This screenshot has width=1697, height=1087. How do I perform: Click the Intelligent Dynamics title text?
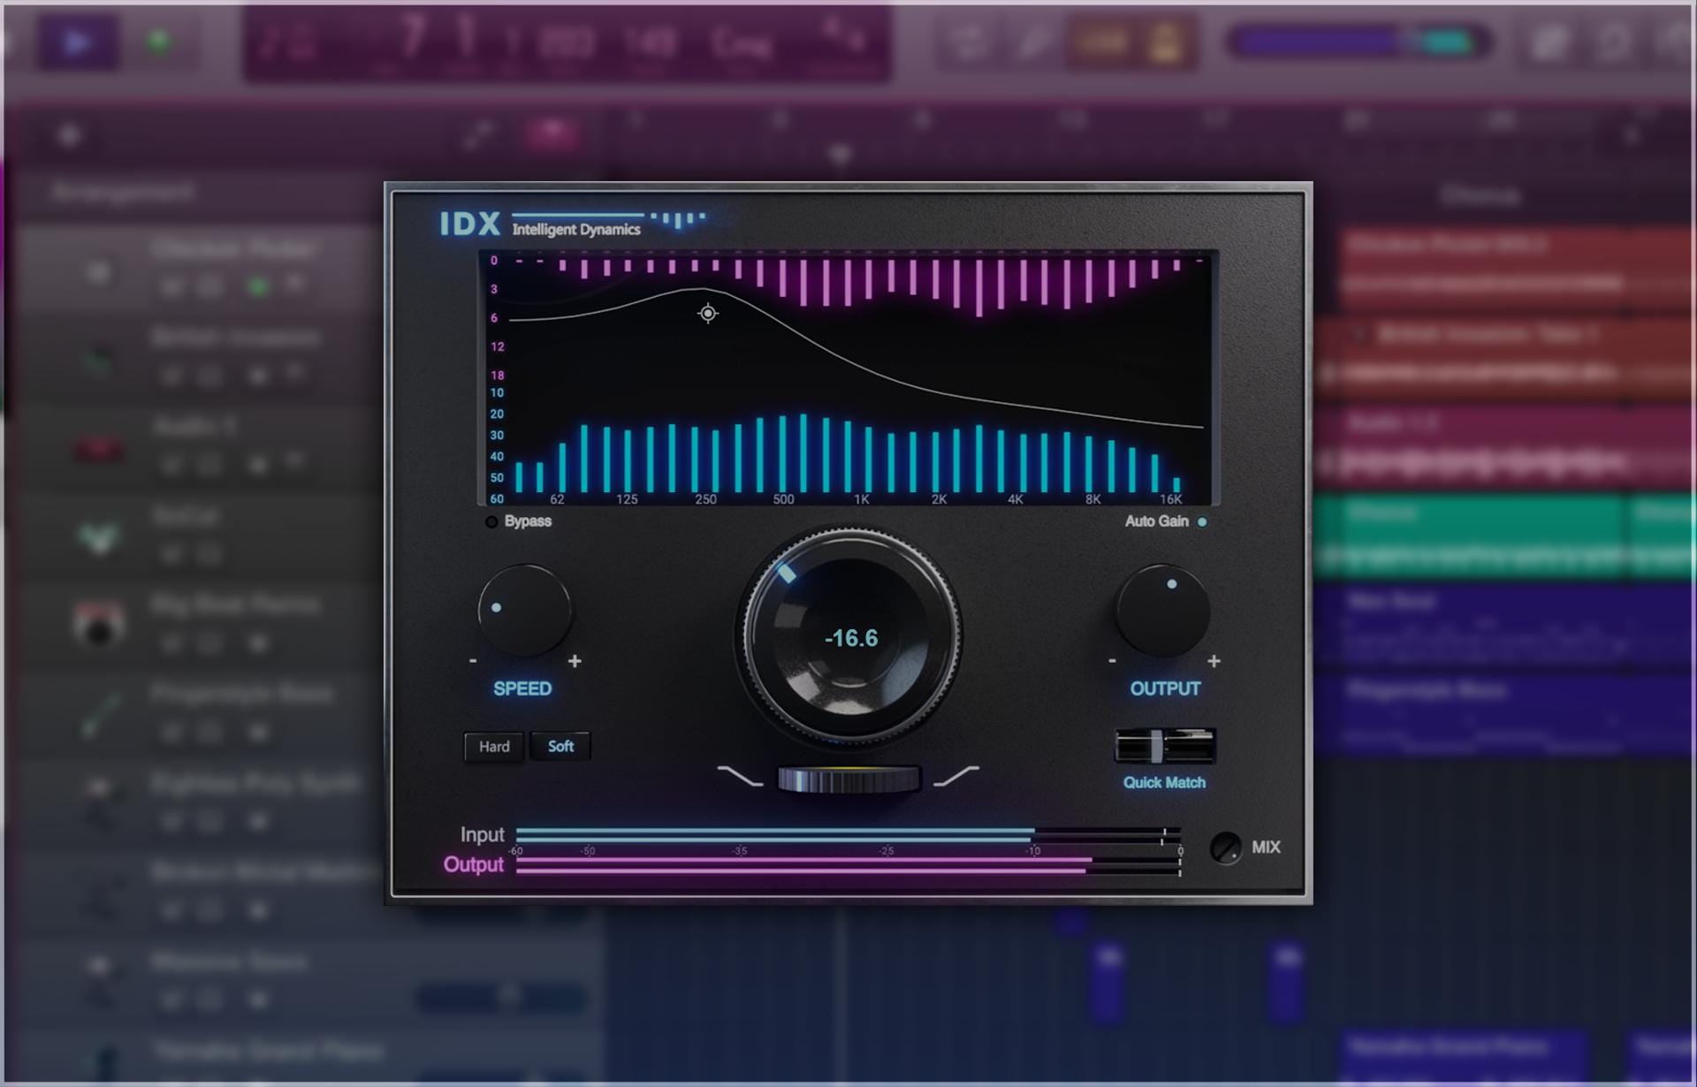pos(576,230)
